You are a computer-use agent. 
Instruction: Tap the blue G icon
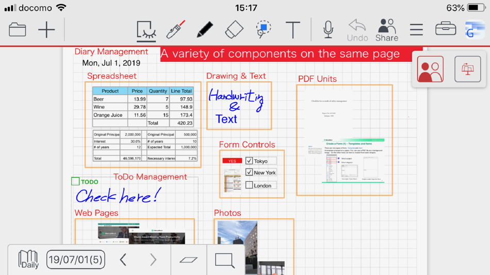[475, 30]
